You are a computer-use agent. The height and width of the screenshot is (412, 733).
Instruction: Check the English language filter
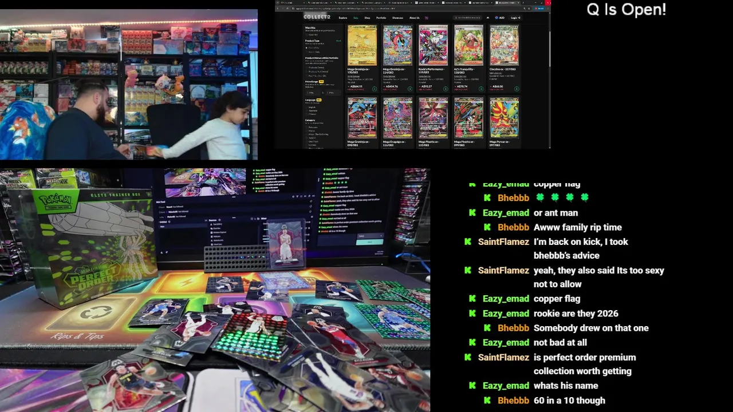click(x=306, y=107)
